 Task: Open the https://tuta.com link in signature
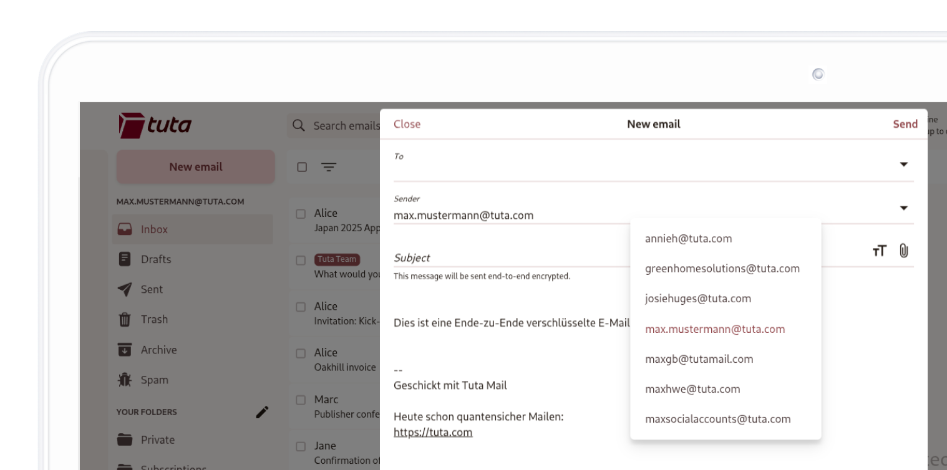(x=433, y=432)
